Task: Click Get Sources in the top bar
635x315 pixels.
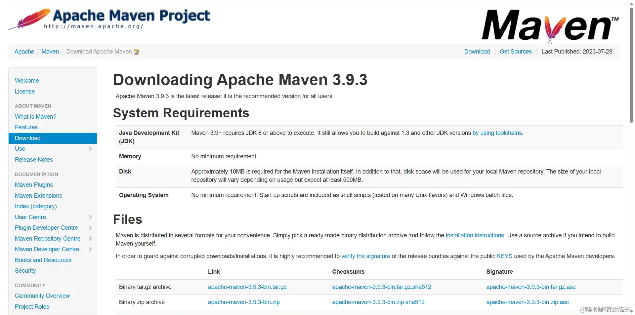Action: click(516, 52)
